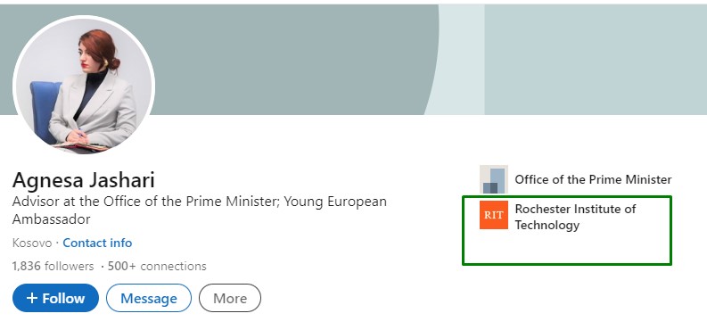The height and width of the screenshot is (330, 707).
Task: Click the Advisor headline text under the name
Action: pos(200,210)
